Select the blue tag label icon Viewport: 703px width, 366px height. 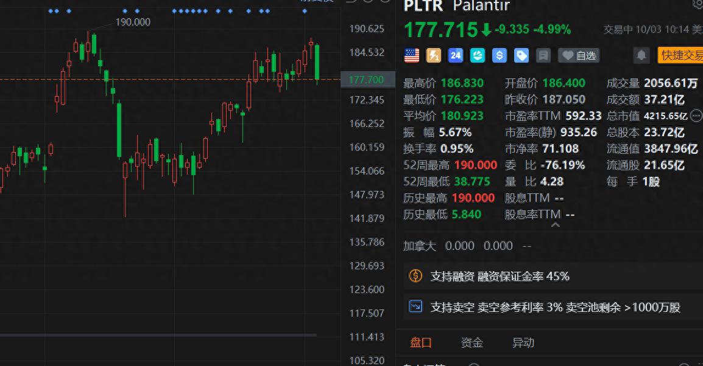click(521, 55)
